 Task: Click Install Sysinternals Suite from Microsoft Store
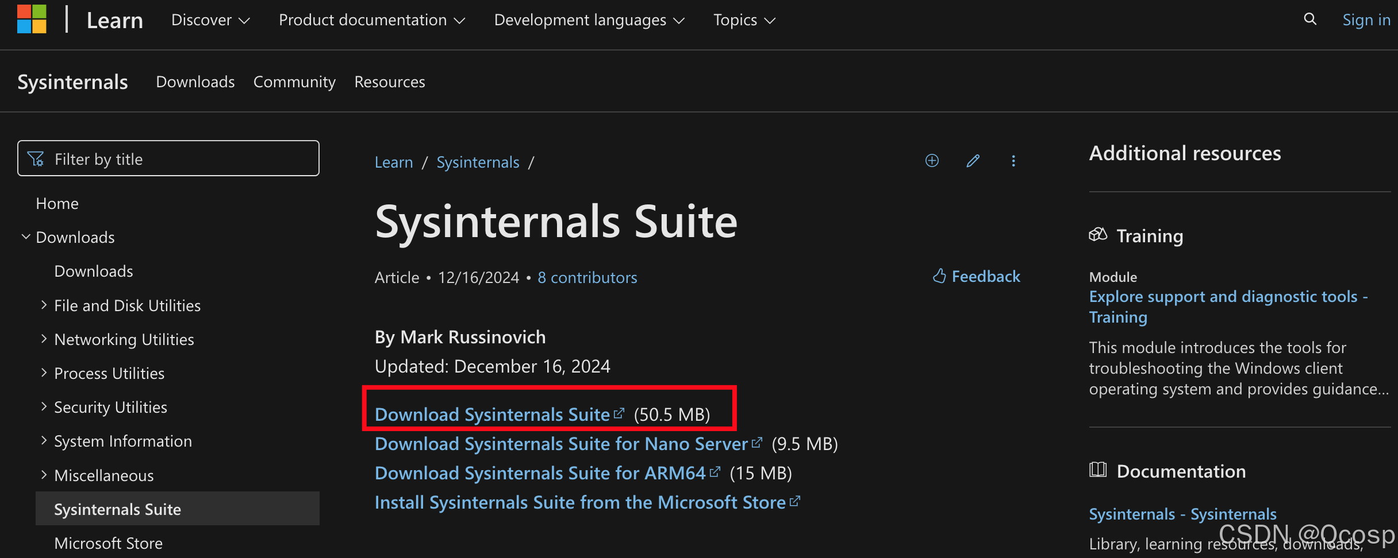tap(587, 502)
